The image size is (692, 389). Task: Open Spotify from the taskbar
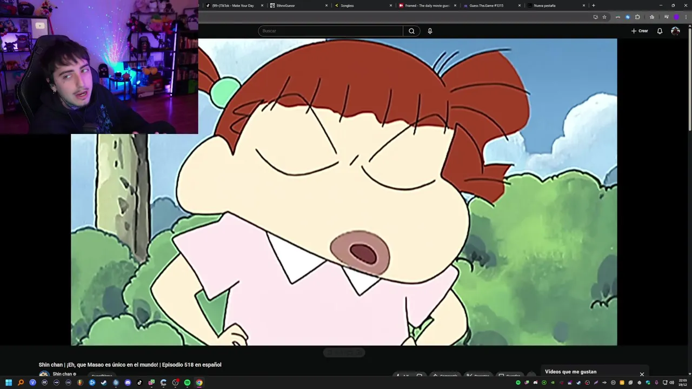[187, 383]
